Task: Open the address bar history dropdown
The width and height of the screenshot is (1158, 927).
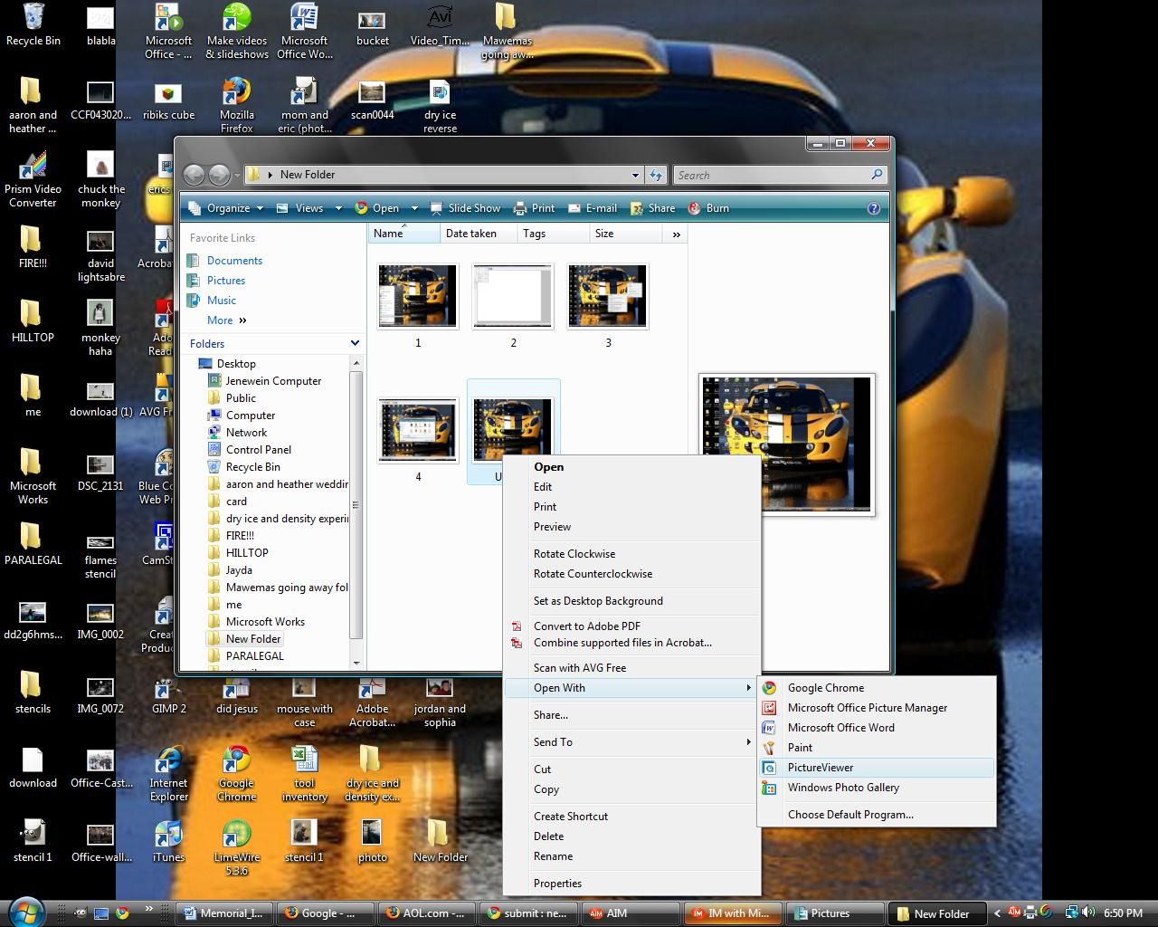Action: (x=635, y=175)
